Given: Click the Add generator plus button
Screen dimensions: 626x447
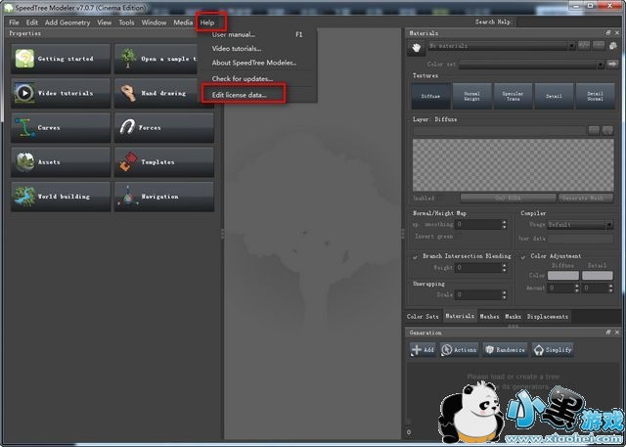Looking at the screenshot, I should click(423, 349).
